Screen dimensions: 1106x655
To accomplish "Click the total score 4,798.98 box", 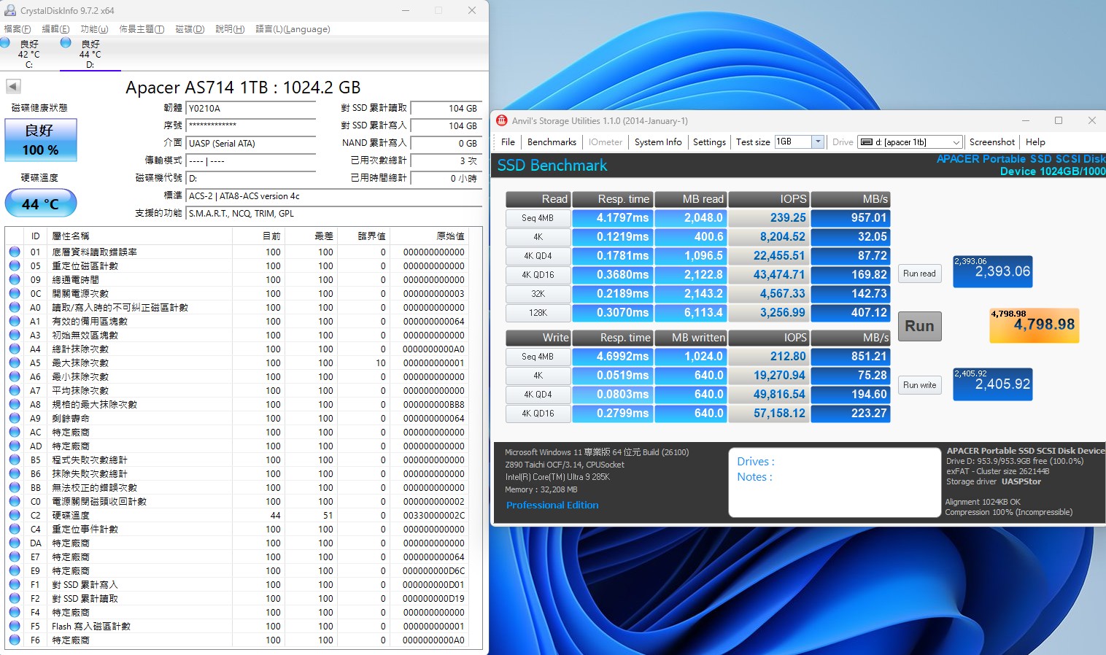I will coord(1034,325).
